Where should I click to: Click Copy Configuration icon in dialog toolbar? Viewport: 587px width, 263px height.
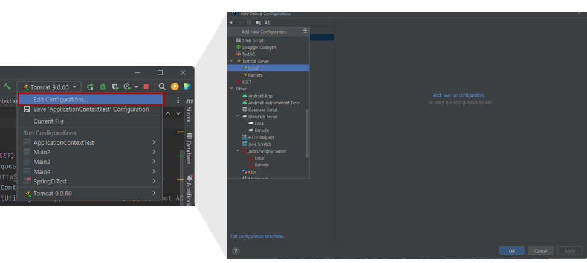click(x=249, y=22)
